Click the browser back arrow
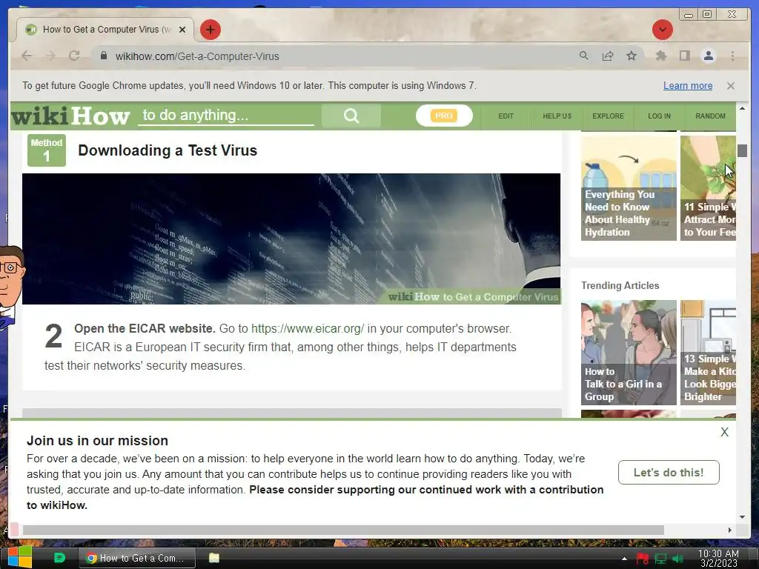The image size is (759, 569). (27, 56)
